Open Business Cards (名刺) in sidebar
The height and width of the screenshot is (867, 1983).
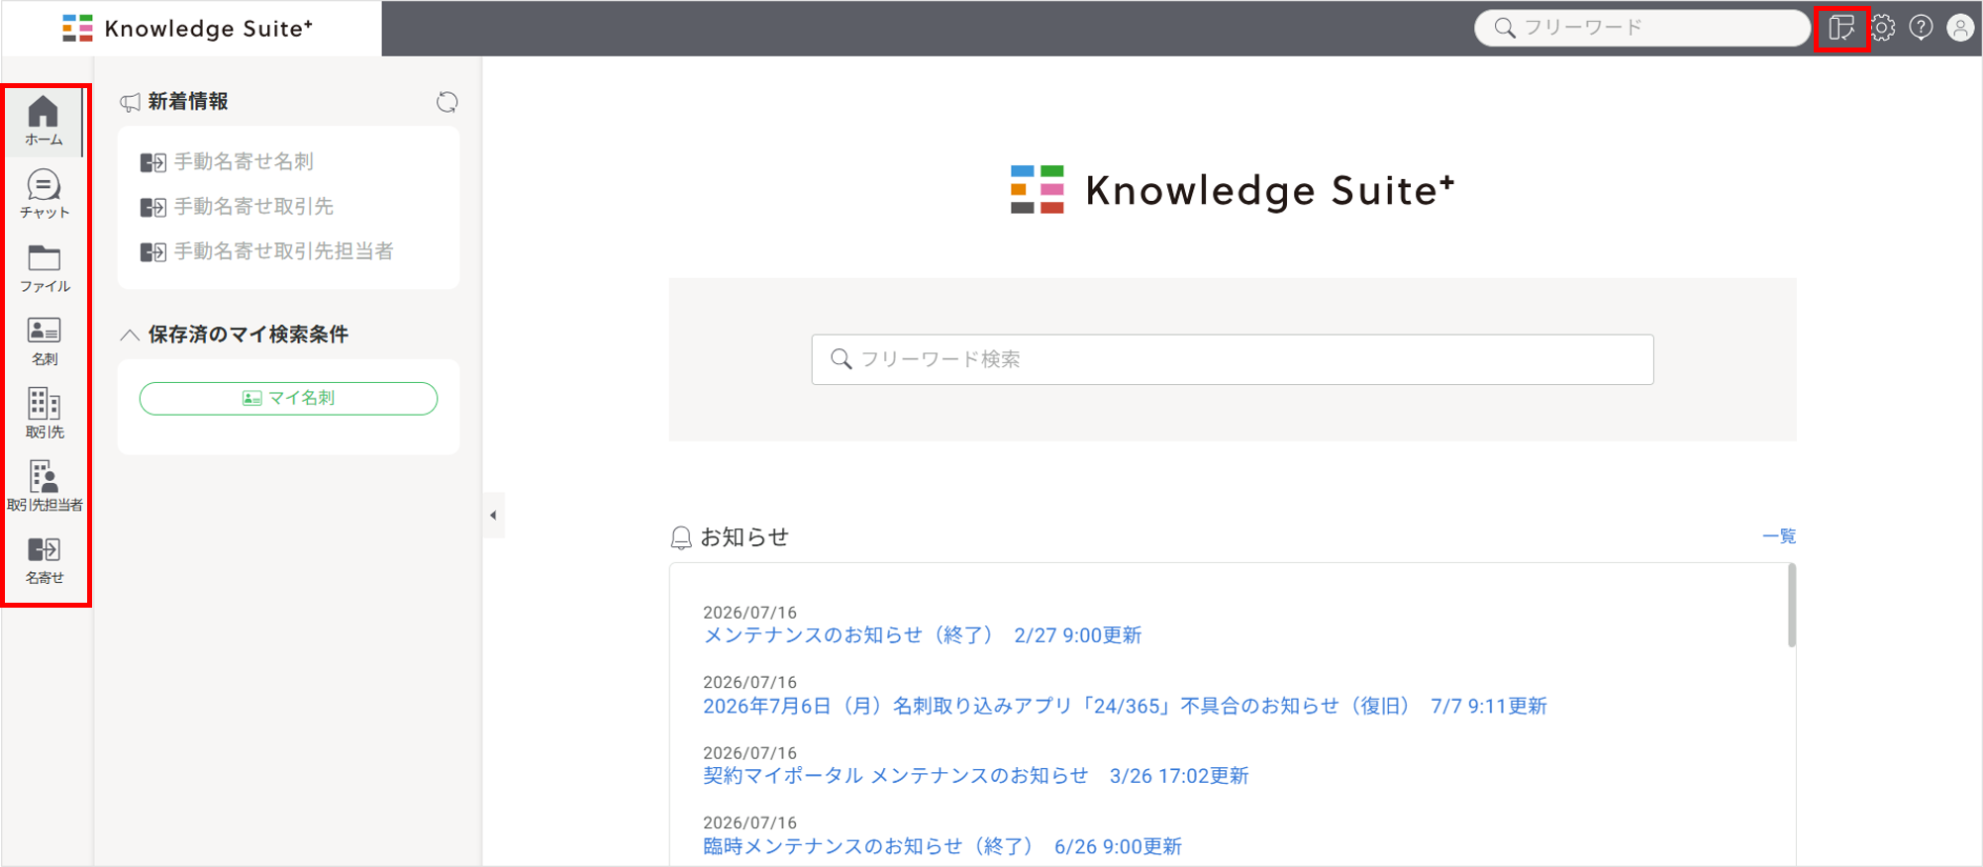coord(44,341)
